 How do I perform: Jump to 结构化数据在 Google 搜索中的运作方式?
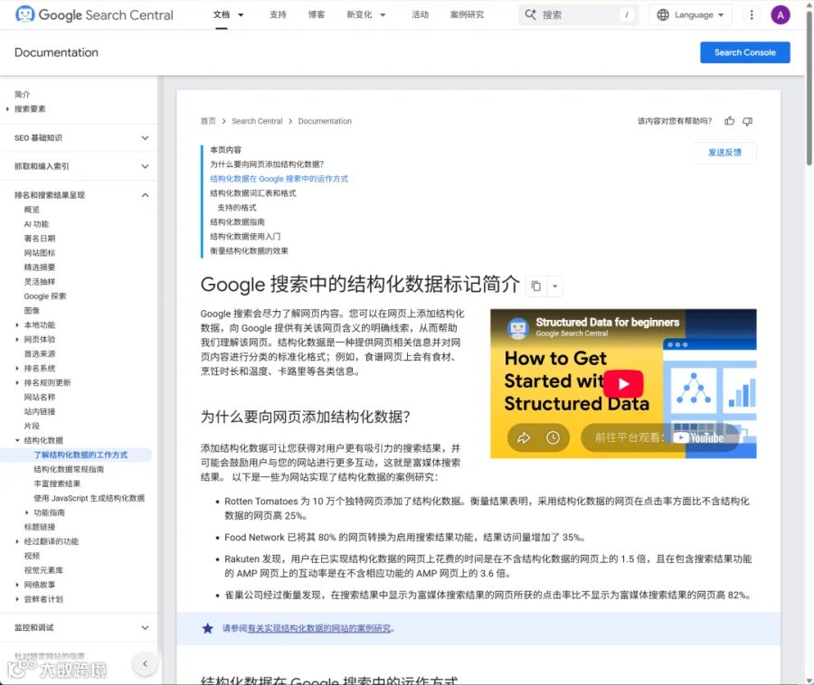click(279, 179)
